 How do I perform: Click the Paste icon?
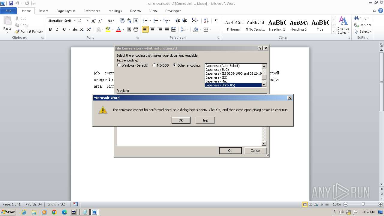[x=7, y=21]
